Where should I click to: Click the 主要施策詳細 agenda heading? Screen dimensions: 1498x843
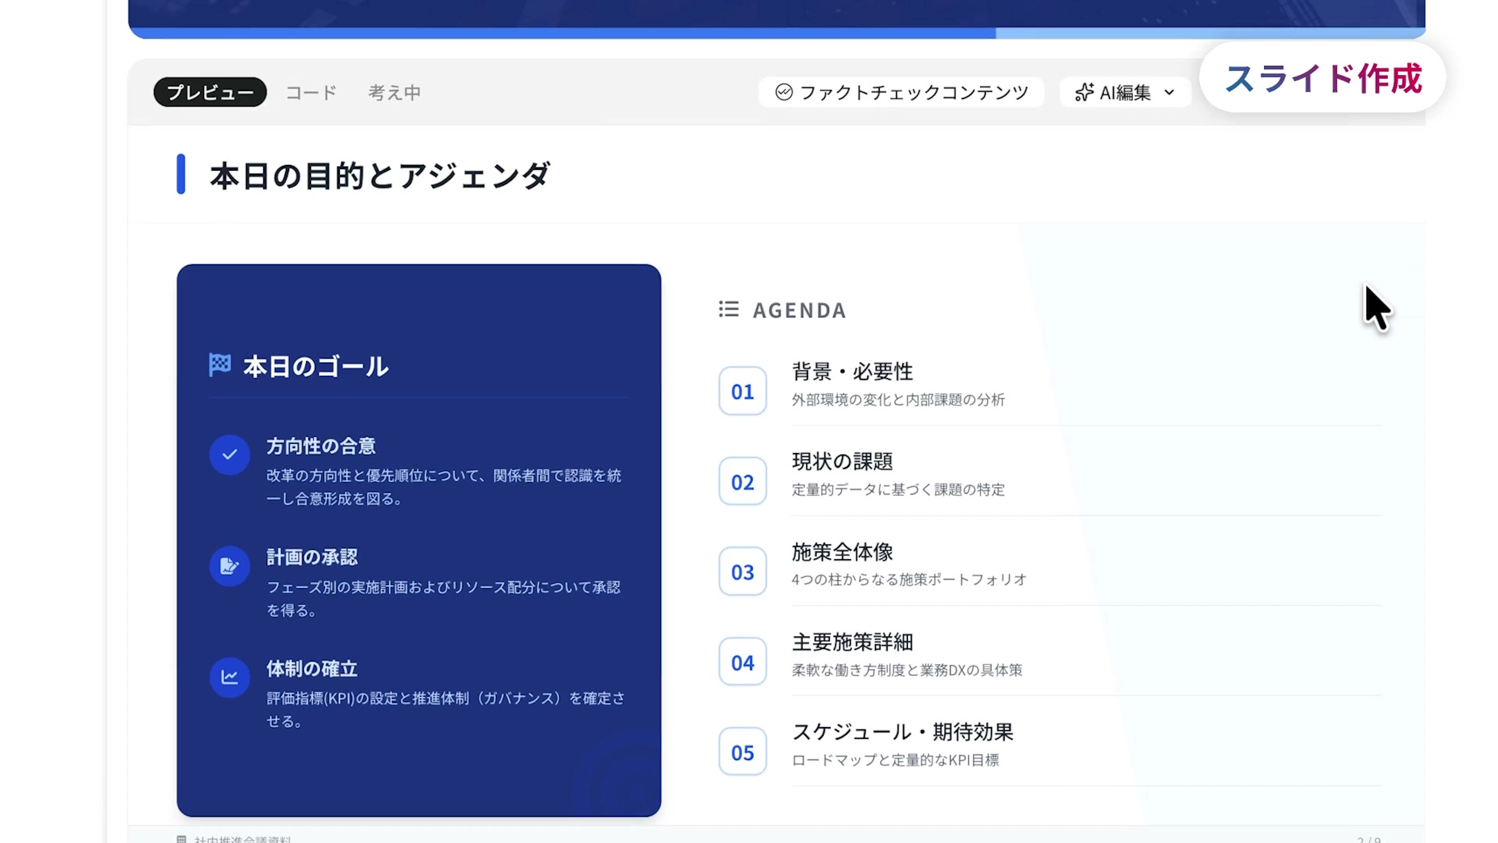pos(852,642)
